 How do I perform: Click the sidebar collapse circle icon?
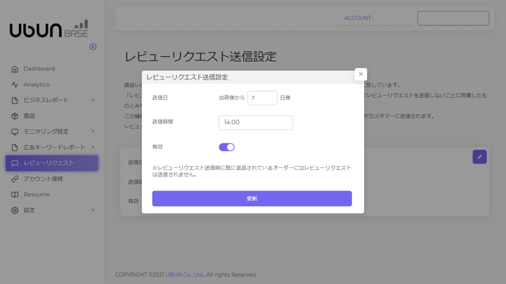[x=93, y=46]
